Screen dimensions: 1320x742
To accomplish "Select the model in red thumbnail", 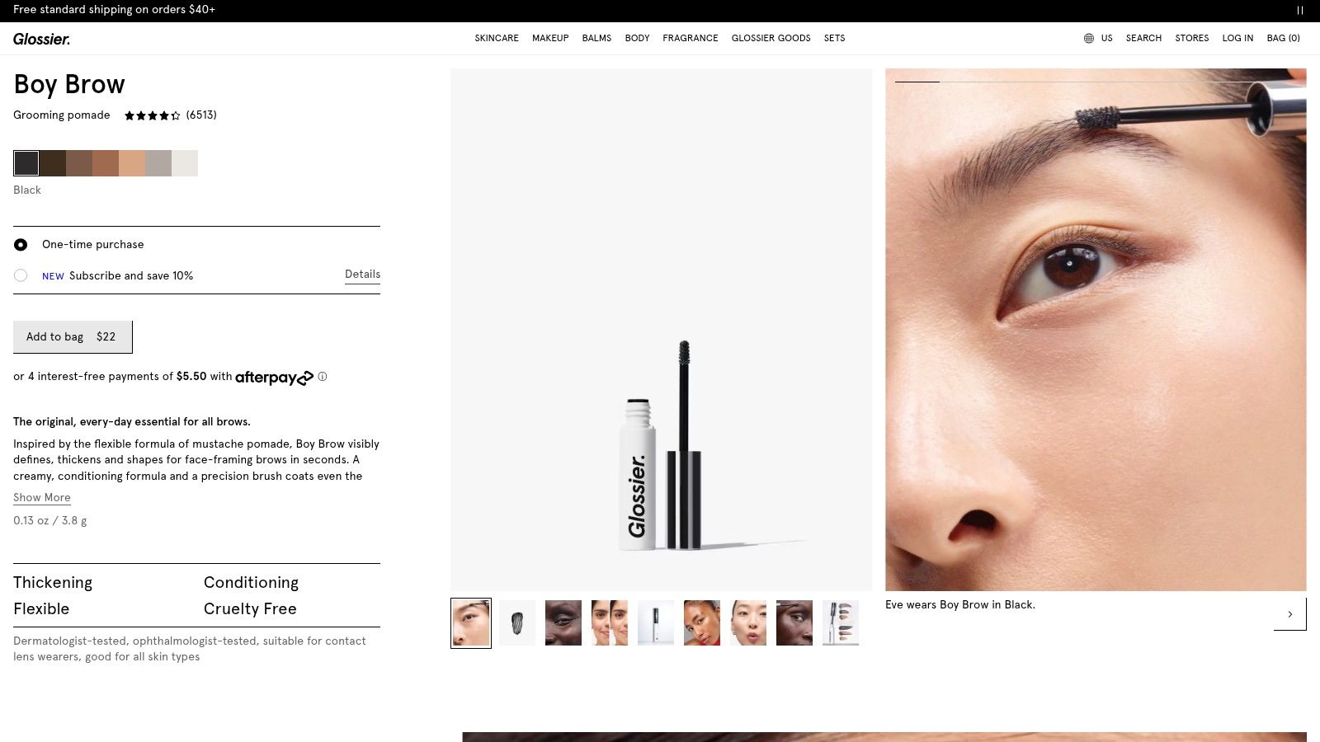I will pyautogui.click(x=702, y=623).
